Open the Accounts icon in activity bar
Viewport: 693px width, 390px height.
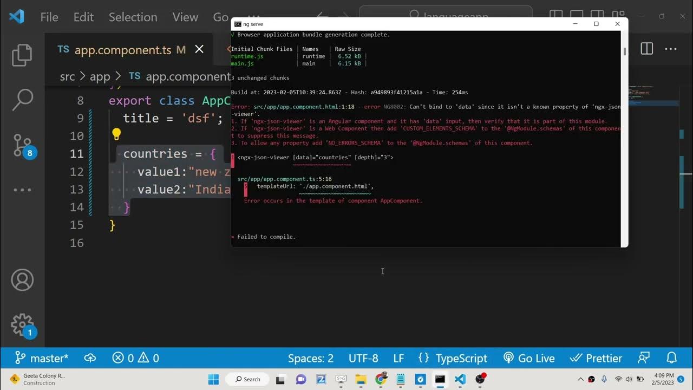pyautogui.click(x=22, y=280)
